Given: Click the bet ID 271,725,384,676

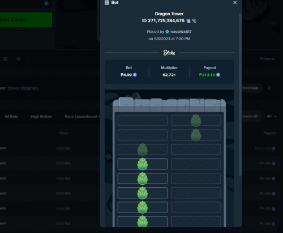Looking at the screenshot, I should coord(163,20).
